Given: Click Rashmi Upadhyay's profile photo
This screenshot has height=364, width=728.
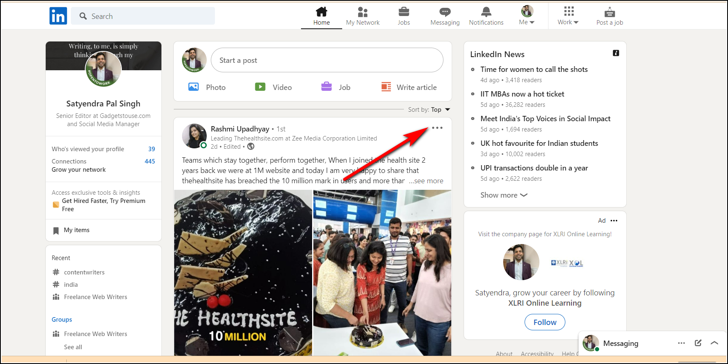Looking at the screenshot, I should 194,136.
